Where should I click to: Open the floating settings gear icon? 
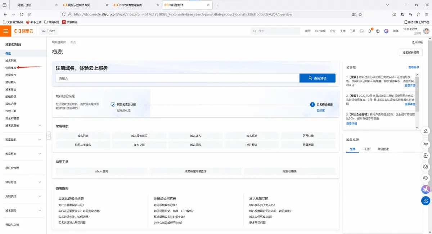(x=426, y=167)
